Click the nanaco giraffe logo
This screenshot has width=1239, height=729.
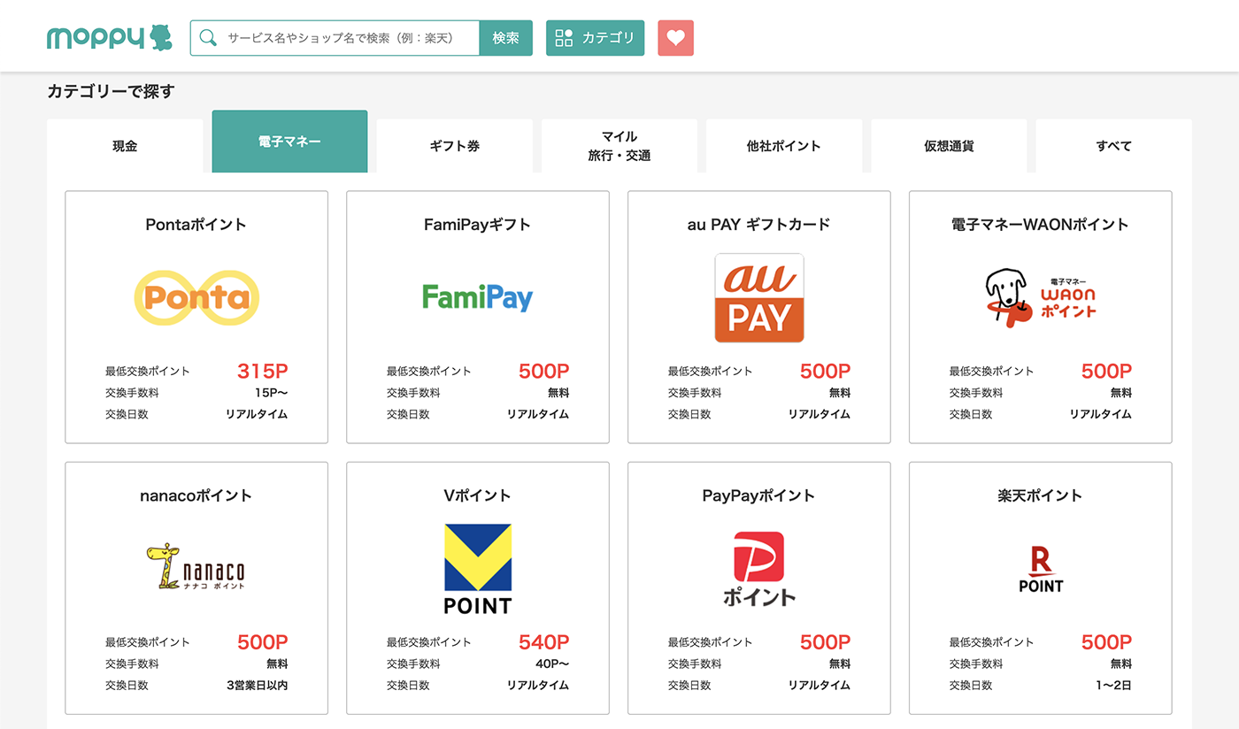tap(196, 568)
